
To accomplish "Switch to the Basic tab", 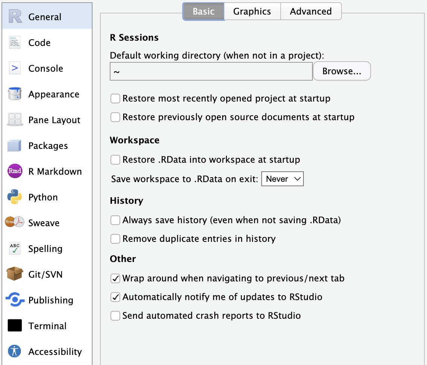I will point(203,12).
